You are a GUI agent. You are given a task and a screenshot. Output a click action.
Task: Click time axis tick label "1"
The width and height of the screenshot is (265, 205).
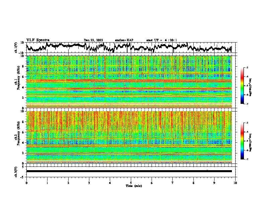point(47,183)
